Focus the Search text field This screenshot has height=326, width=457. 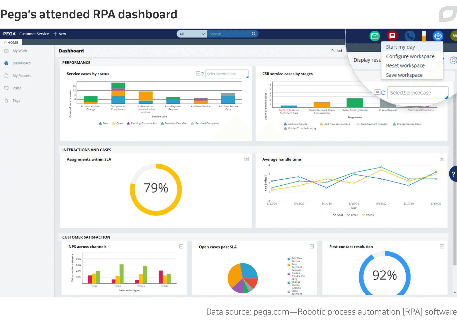coord(229,34)
